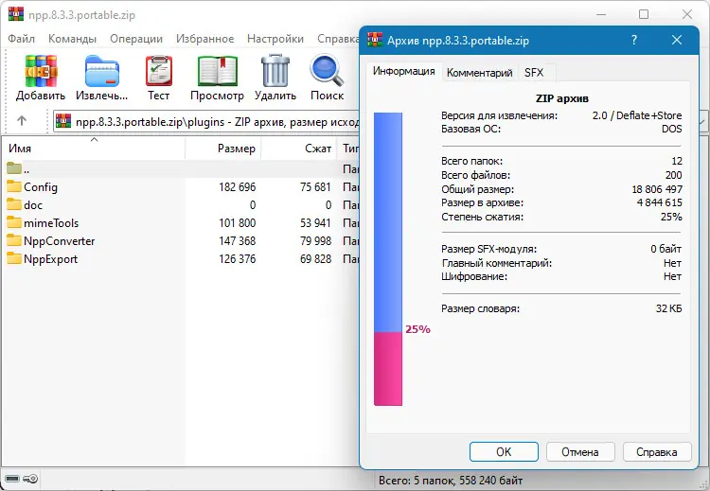
Task: Click the status text "Всего: 5 папок"
Action: (416, 481)
